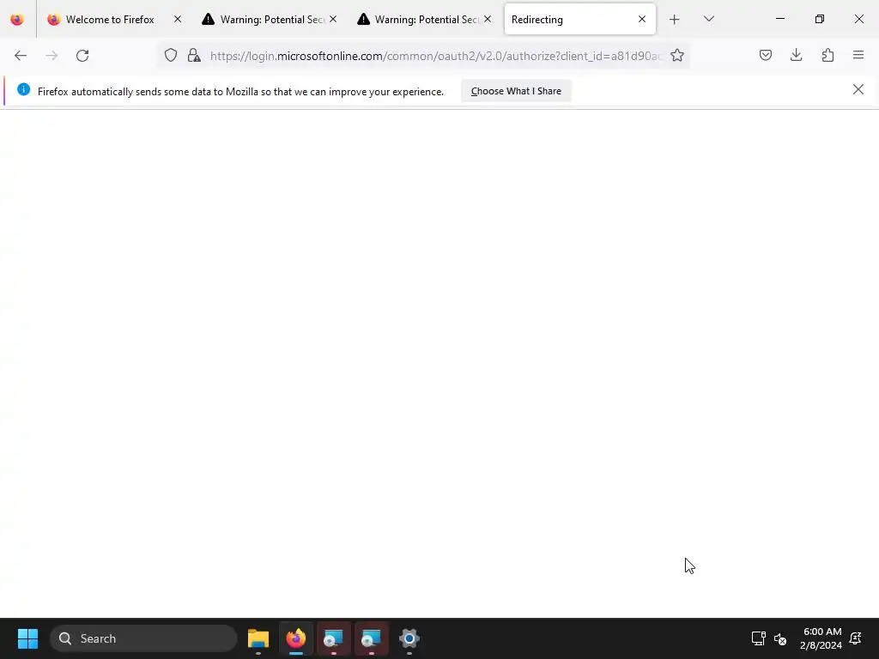Open the Firefox application menu

(x=858, y=55)
